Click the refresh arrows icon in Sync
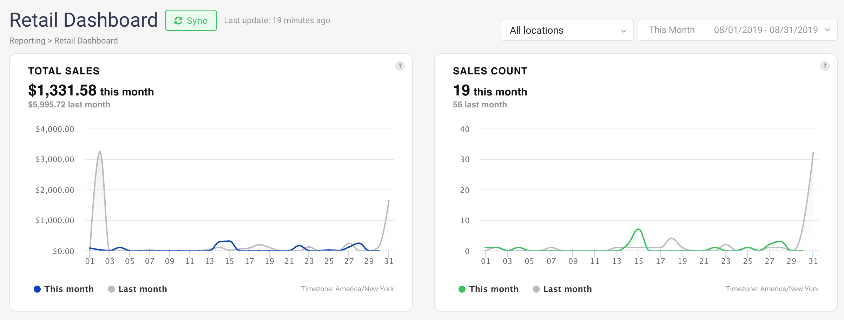 (x=178, y=21)
